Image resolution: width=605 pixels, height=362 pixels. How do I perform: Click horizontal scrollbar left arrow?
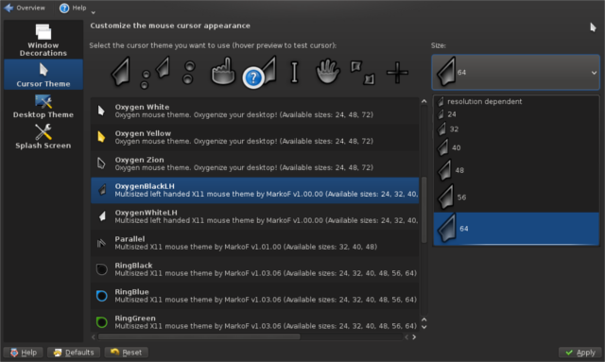pos(94,336)
